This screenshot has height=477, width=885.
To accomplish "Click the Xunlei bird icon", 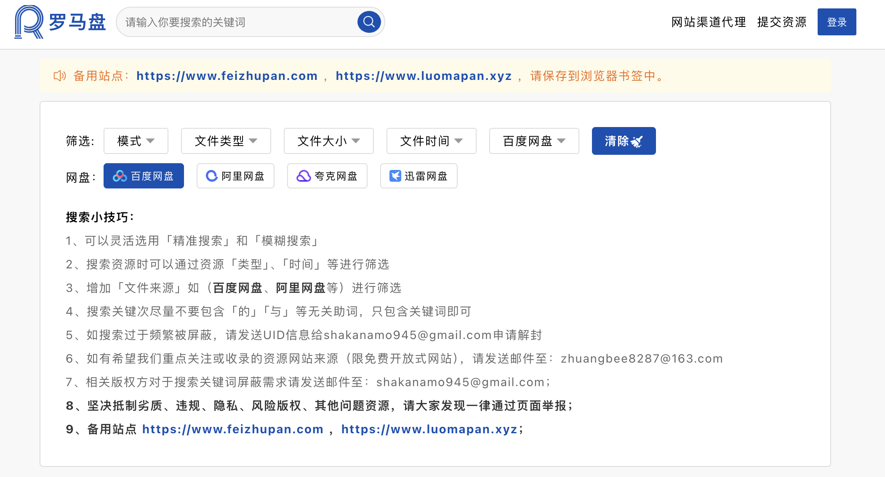I will click(395, 176).
